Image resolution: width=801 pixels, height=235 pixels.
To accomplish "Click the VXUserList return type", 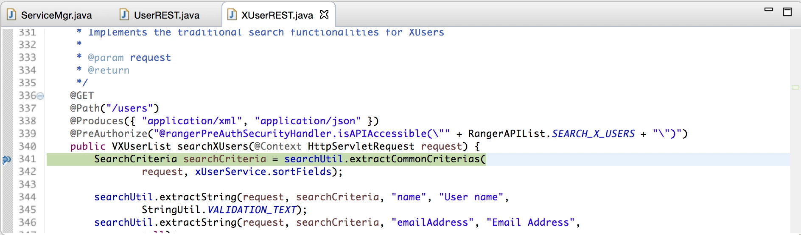I will pos(141,146).
